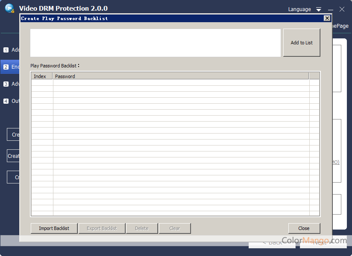Select the step 1 number icon in sidebar
The width and height of the screenshot is (352, 256).
6,50
